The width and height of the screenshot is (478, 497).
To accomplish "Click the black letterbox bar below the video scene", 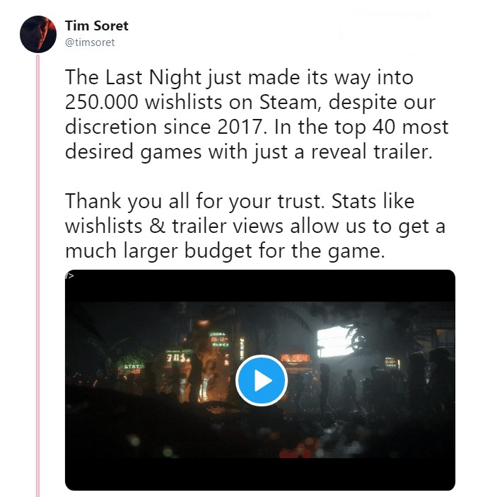I will pos(260,476).
